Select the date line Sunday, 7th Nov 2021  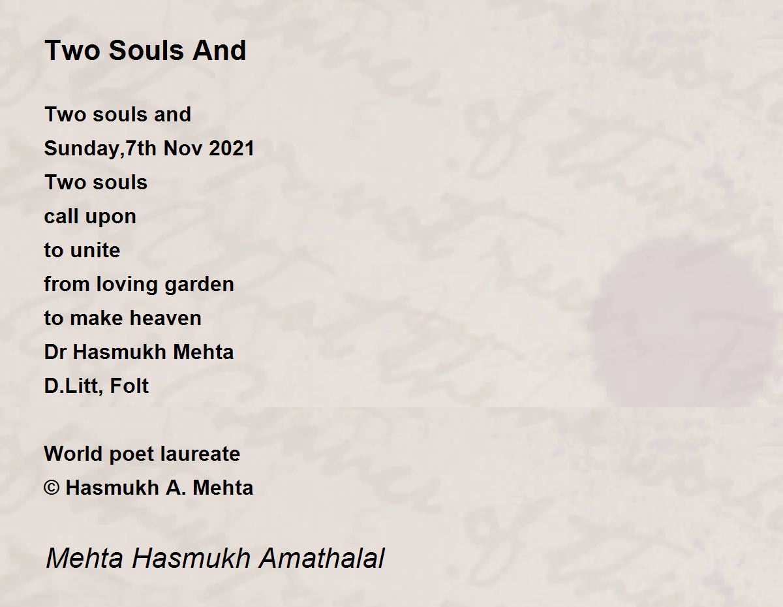149,149
